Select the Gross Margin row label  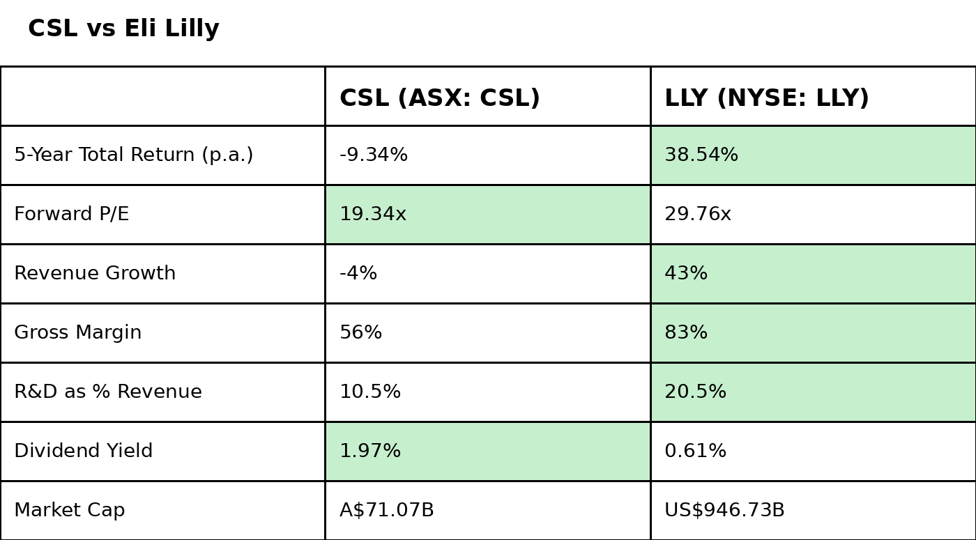[x=78, y=333]
